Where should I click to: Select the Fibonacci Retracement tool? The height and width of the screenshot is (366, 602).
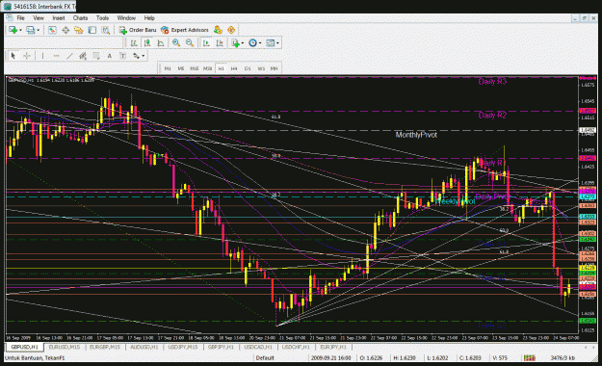pos(96,56)
